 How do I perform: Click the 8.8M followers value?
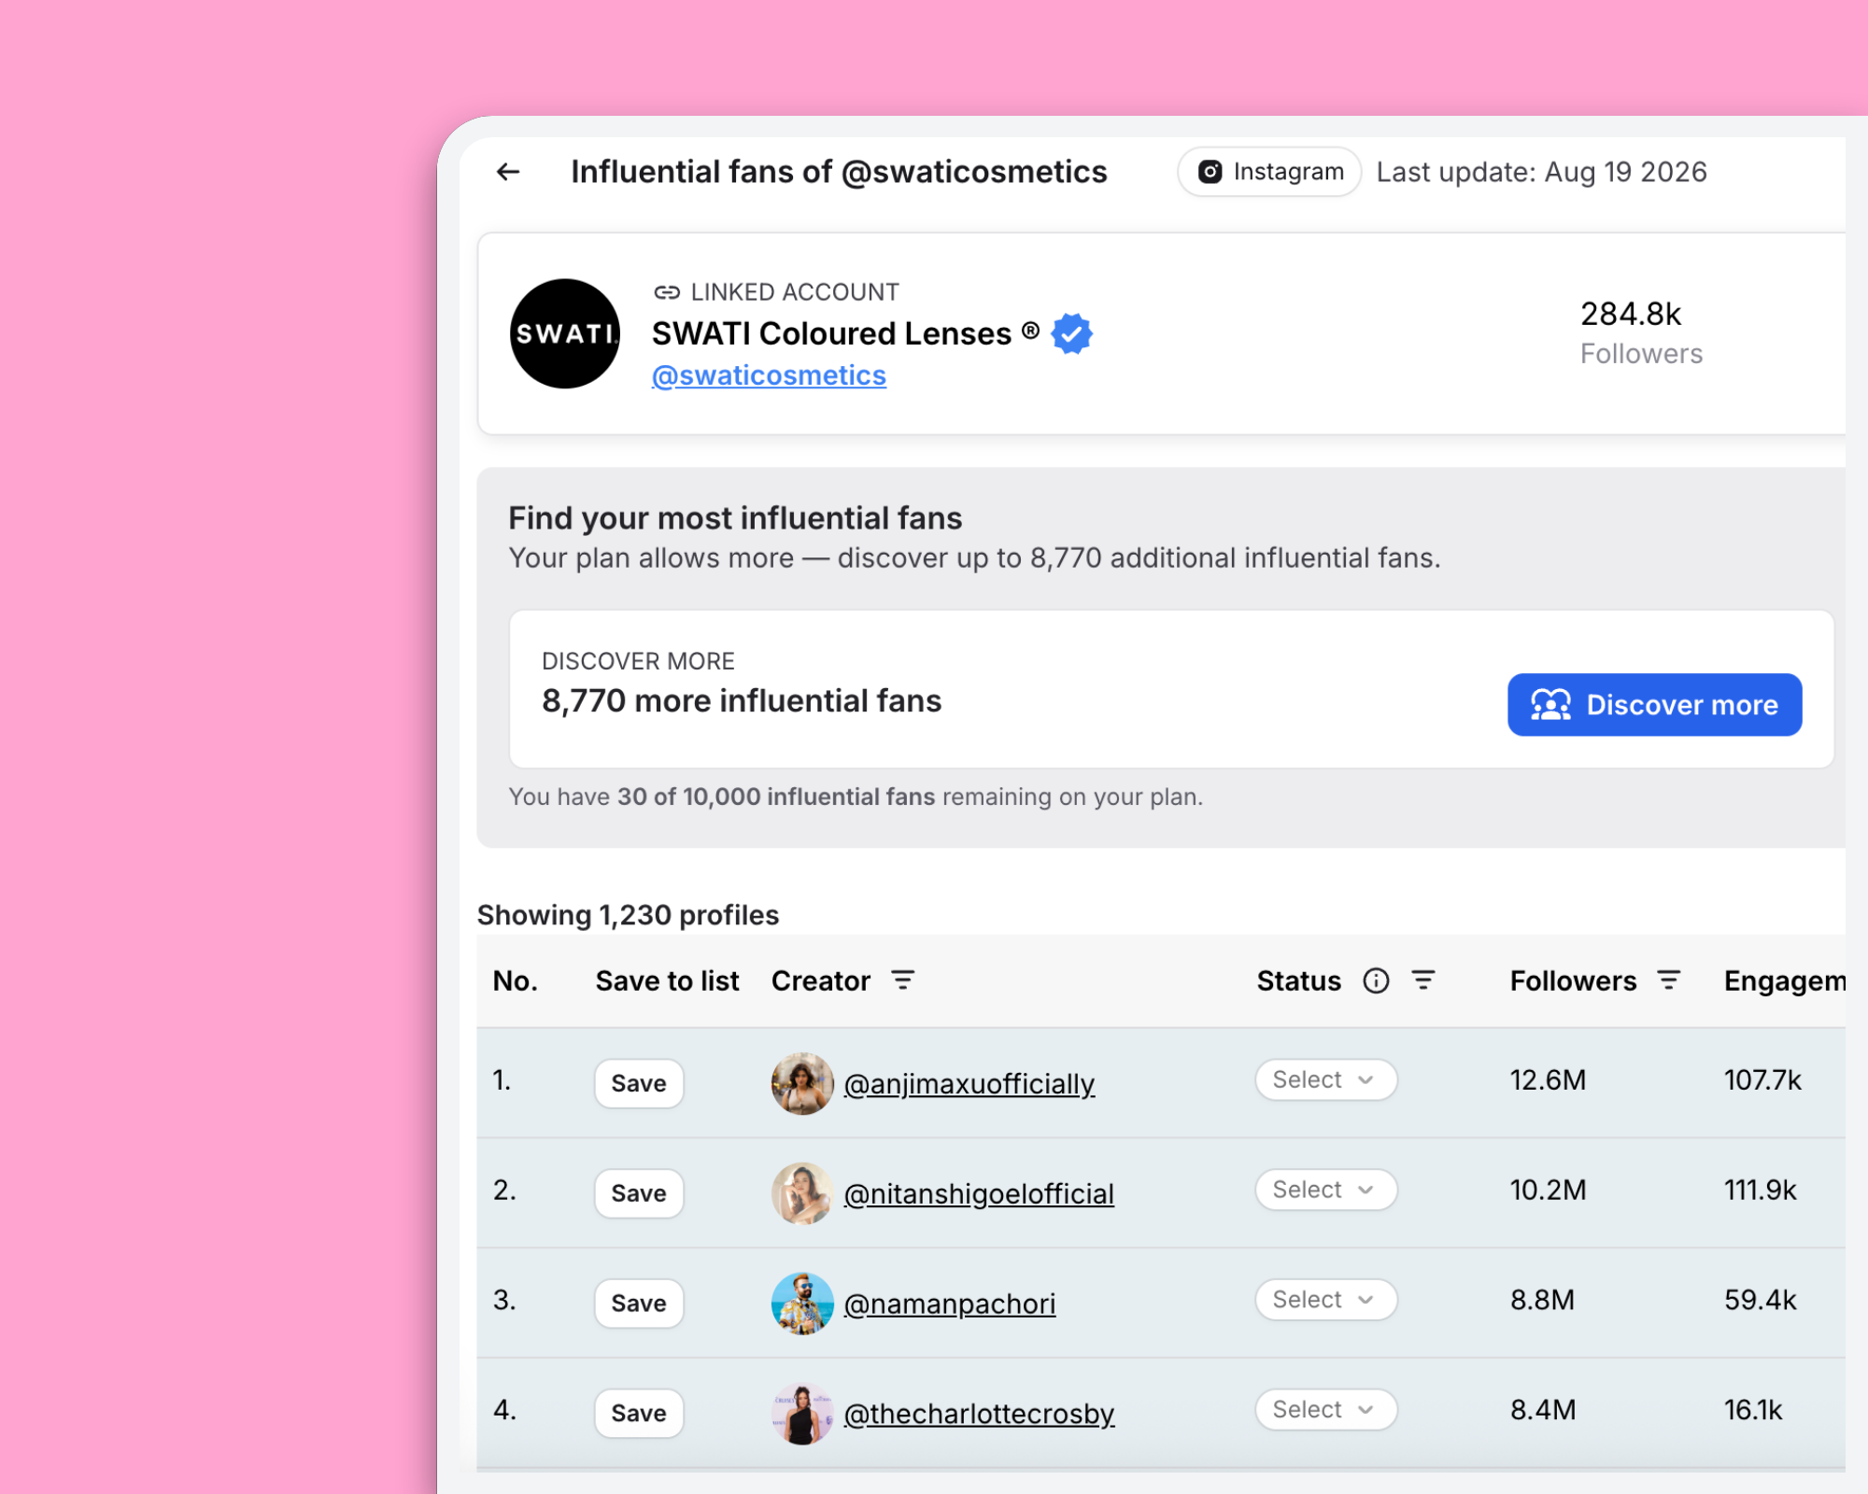[x=1543, y=1301]
